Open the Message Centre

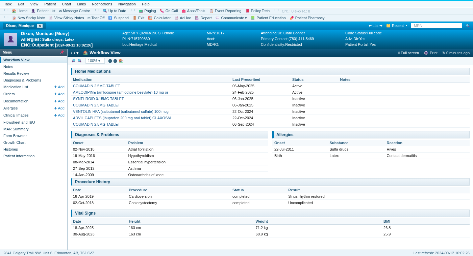[74, 11]
